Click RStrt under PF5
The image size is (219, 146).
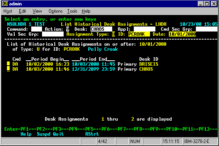click(x=92, y=134)
